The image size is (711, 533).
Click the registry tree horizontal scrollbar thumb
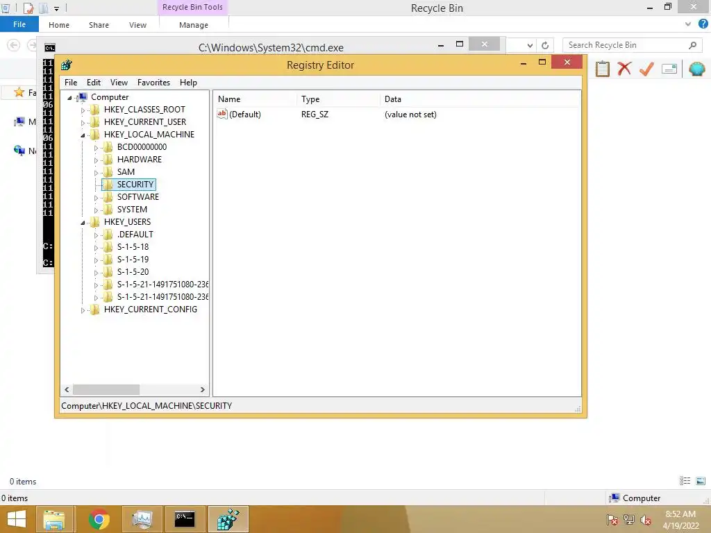click(106, 390)
